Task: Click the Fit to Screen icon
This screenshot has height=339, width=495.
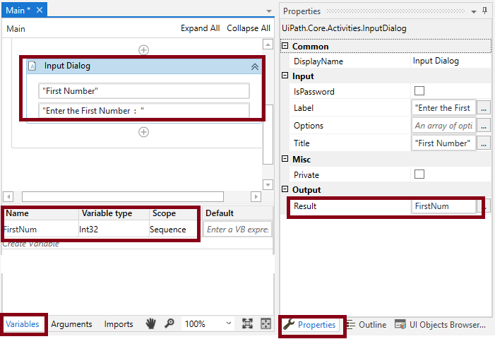Action: [247, 323]
